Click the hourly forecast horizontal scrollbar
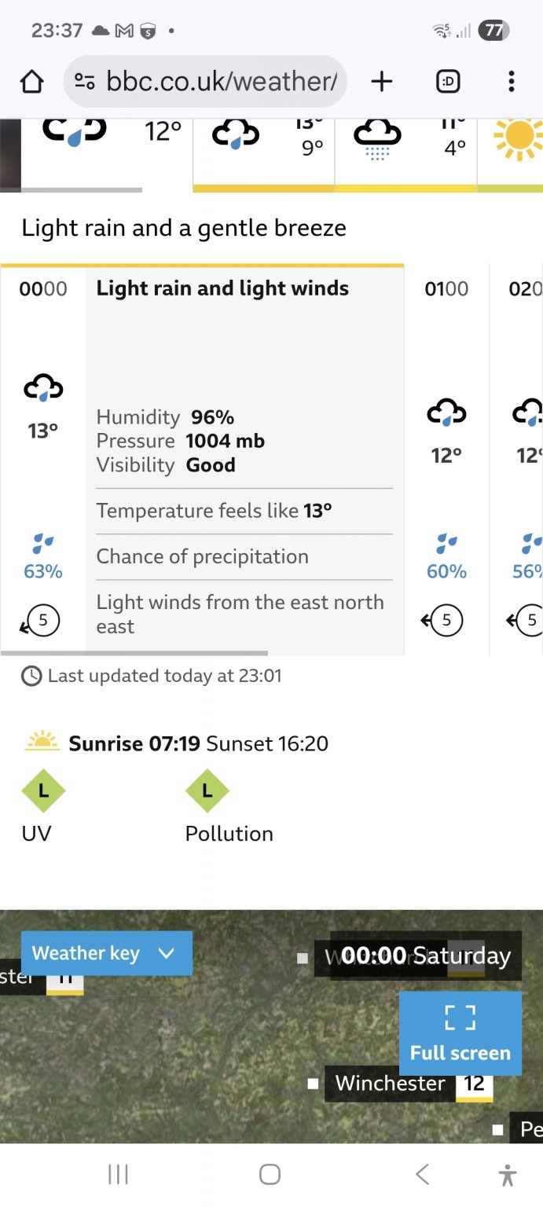Viewport: 543px width, 1207px height. [x=134, y=652]
